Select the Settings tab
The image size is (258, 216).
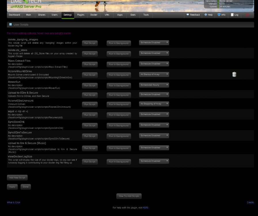(68, 15)
